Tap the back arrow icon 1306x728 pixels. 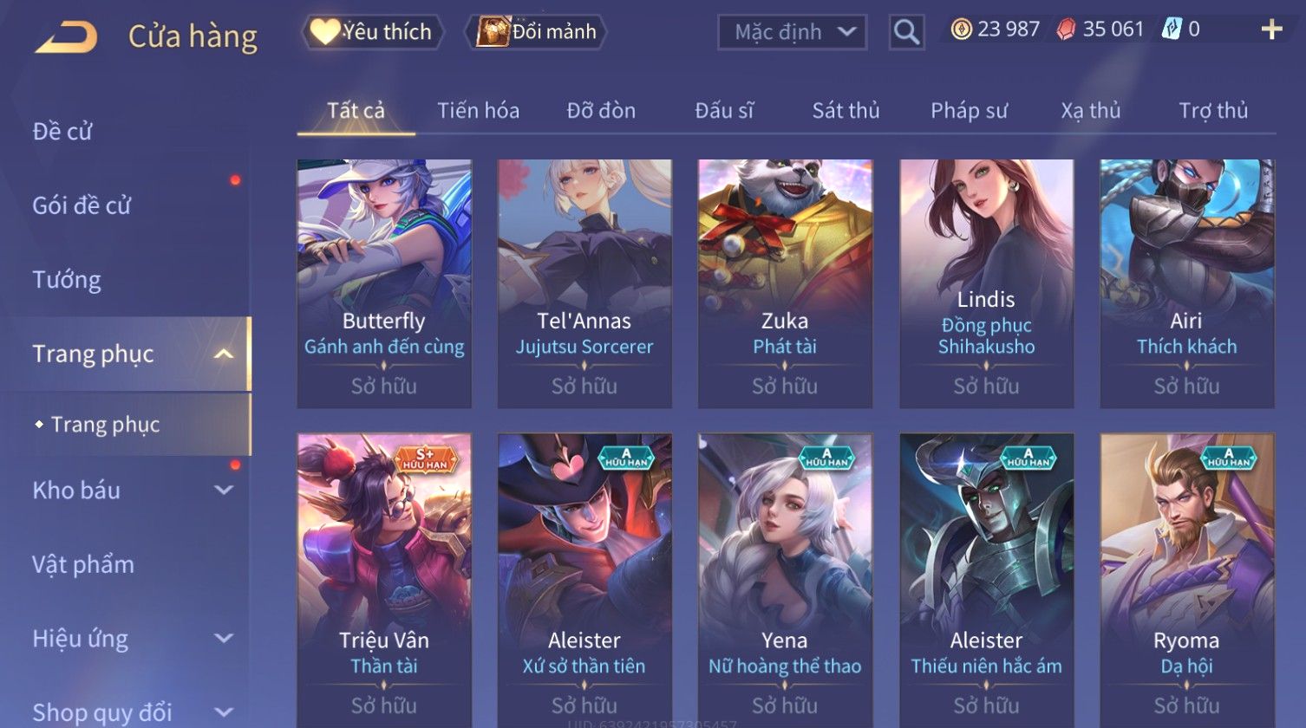(66, 37)
